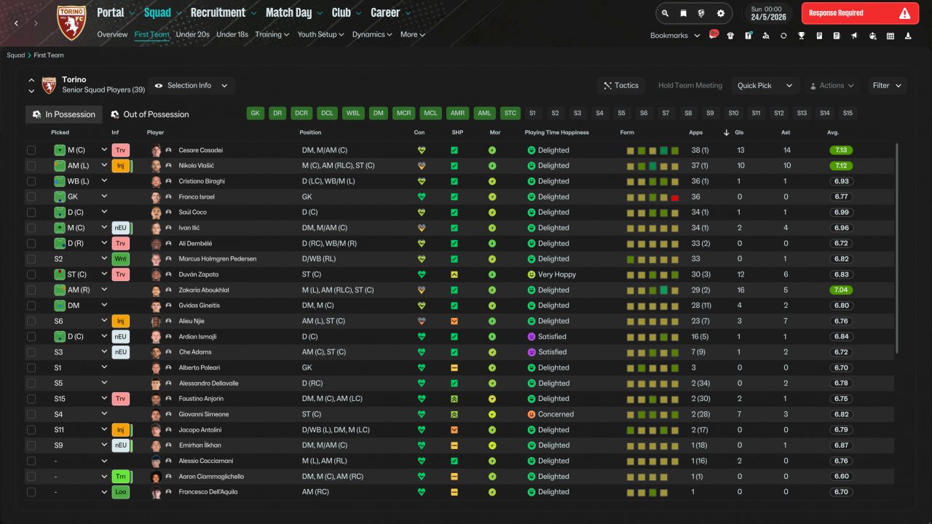Open the calendar grid icon
The width and height of the screenshot is (932, 524).
click(x=890, y=36)
